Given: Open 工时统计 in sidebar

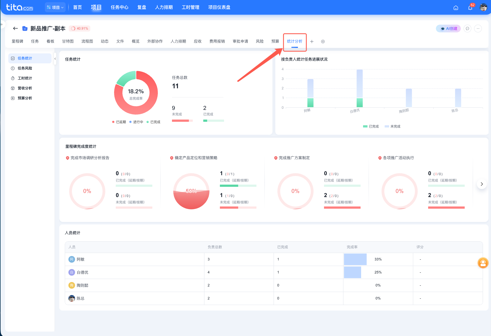Looking at the screenshot, I should [30, 78].
